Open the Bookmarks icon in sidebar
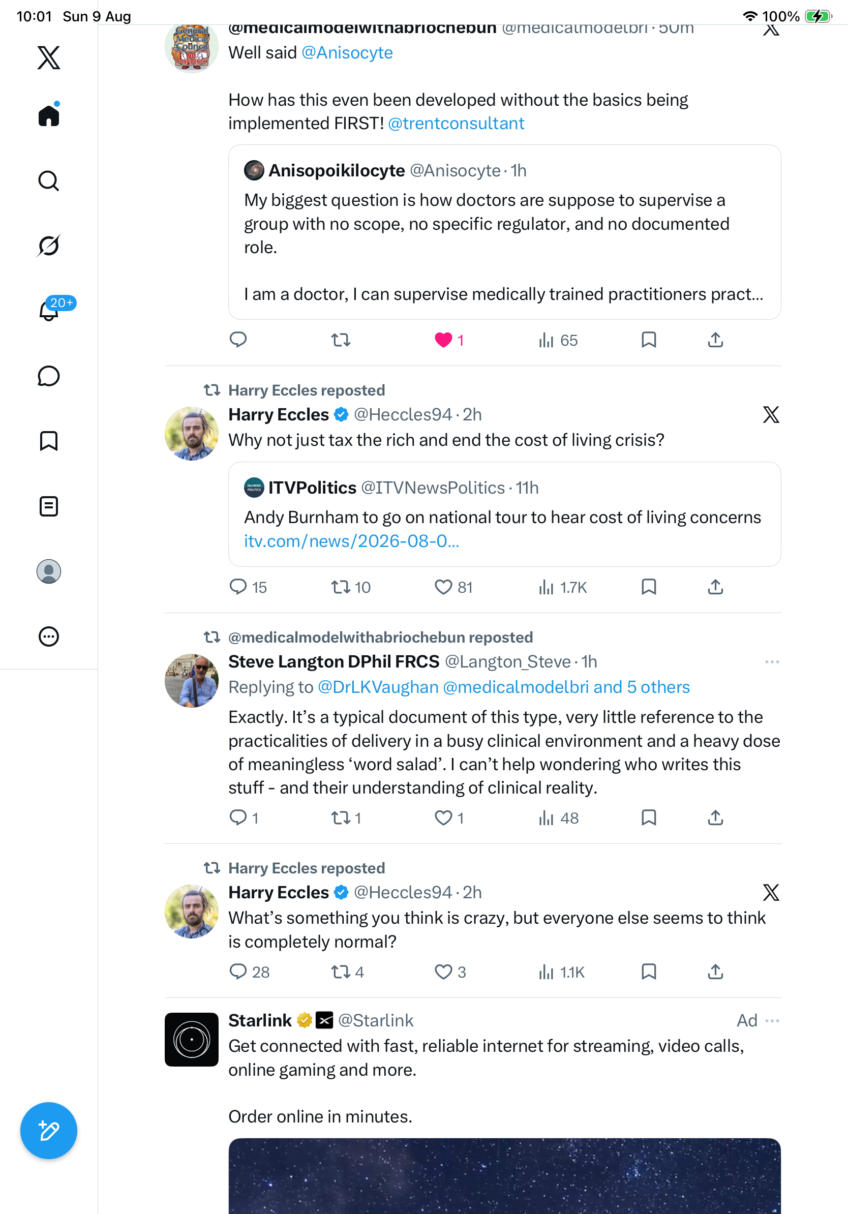This screenshot has width=848, height=1214. pos(49,441)
